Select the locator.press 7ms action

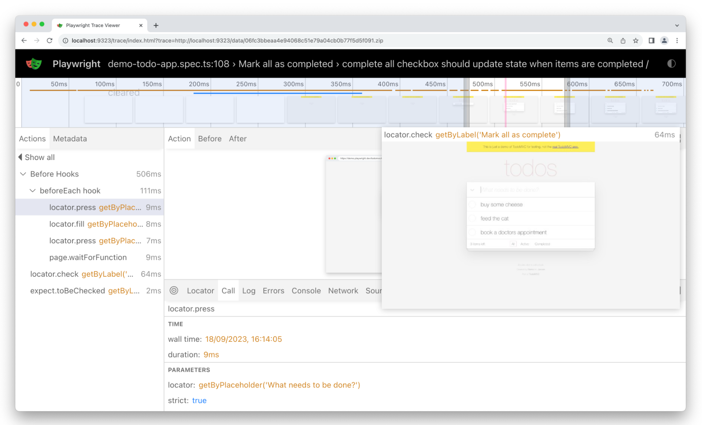[x=89, y=241]
